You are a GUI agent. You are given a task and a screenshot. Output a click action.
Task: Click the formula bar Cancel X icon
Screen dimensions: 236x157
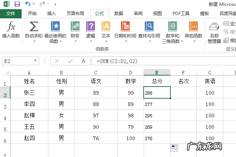pyautogui.click(x=57, y=61)
